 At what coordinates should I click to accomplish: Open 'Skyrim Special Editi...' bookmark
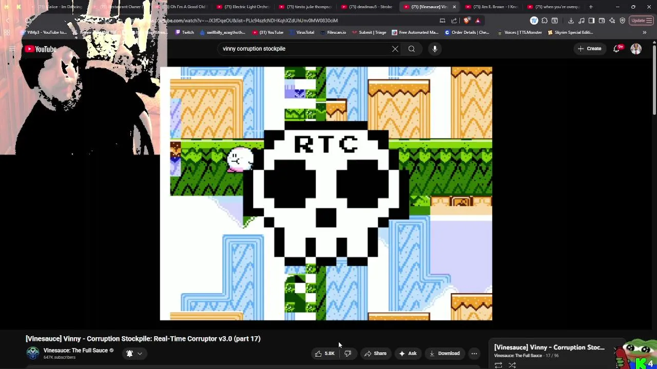click(571, 32)
